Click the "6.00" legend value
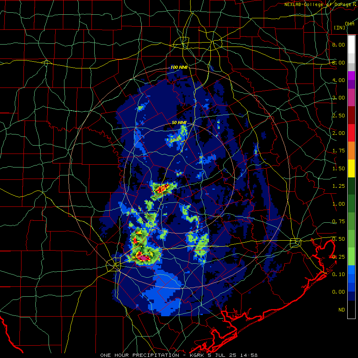The image size is (358, 358). [x=339, y=62]
